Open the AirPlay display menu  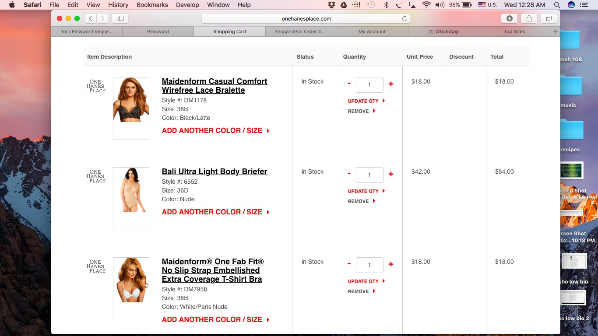point(413,5)
